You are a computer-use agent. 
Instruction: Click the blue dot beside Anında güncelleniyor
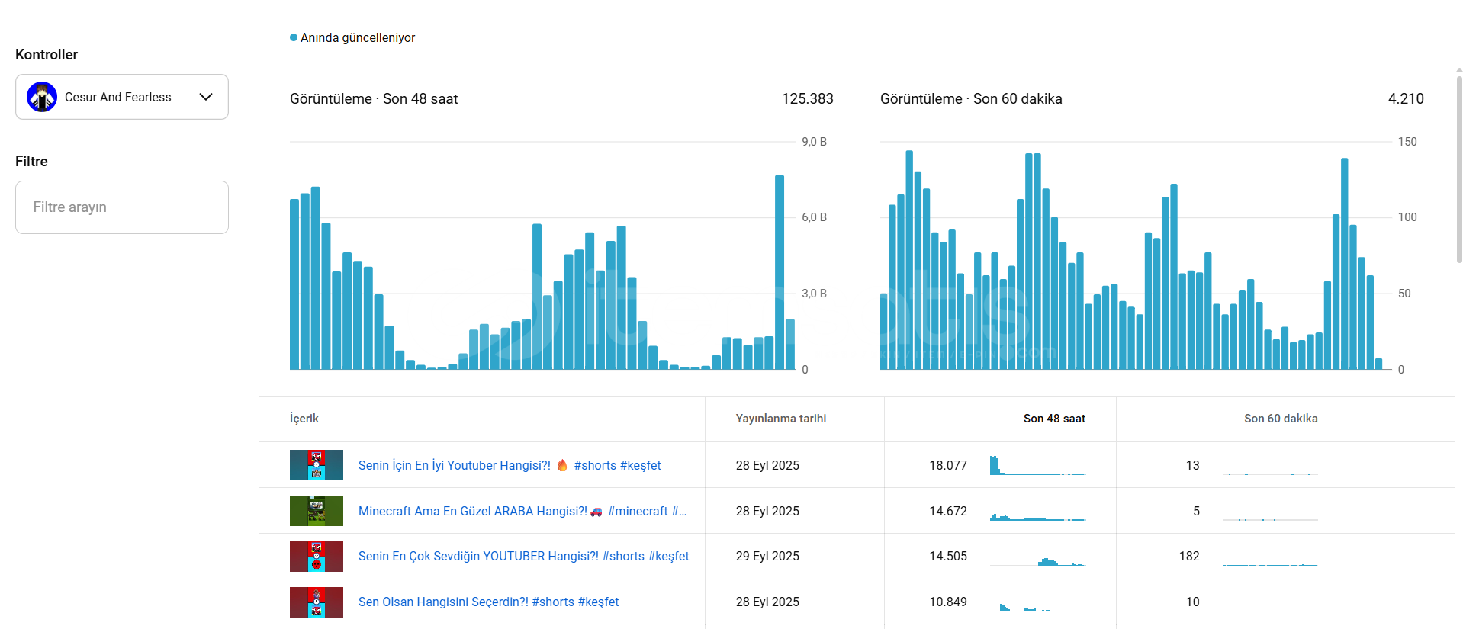(294, 37)
